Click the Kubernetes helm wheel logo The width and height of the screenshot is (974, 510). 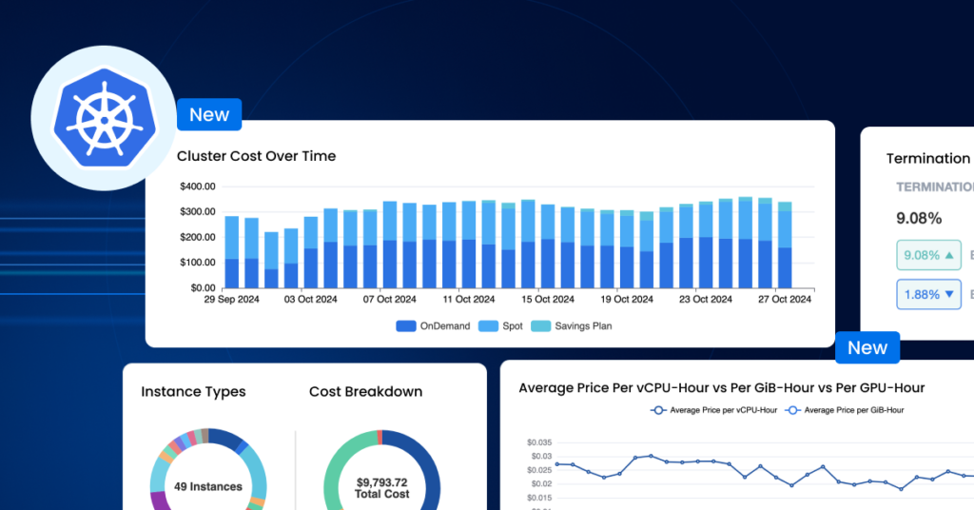(x=104, y=118)
